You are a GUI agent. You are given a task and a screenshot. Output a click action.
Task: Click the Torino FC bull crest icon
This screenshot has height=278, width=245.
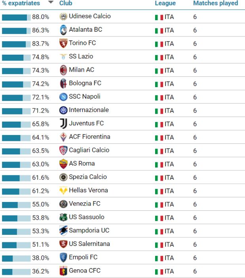pos(63,43)
